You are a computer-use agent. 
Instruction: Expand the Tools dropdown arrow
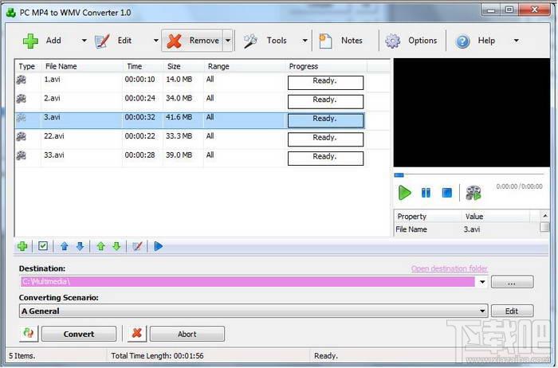pos(305,41)
